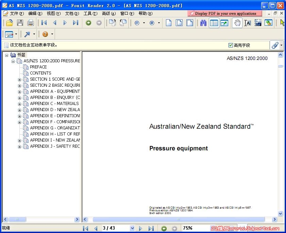Image resolution: width=286 pixels, height=233 pixels.
Task: Click the picture icon right of Snapshot
Action: [268, 23]
